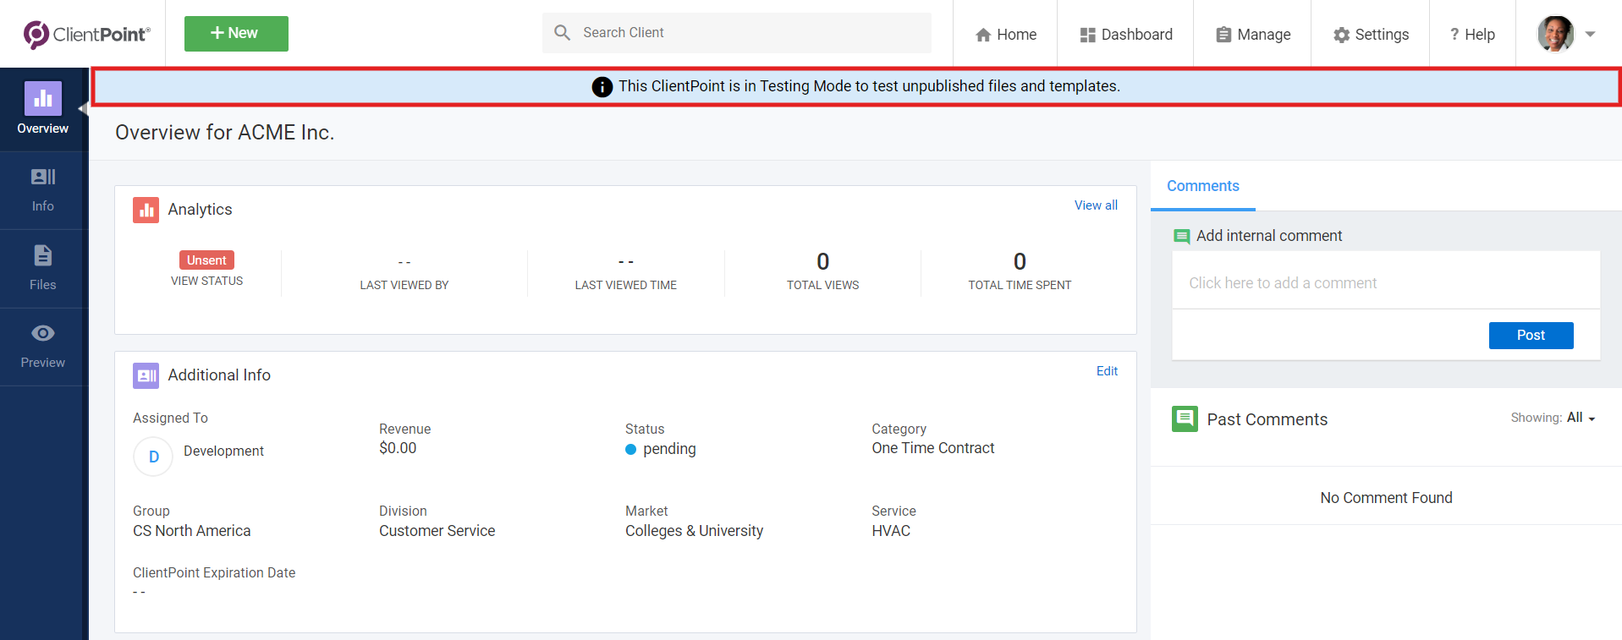
Task: Go to Home in top navigation
Action: [1005, 35]
